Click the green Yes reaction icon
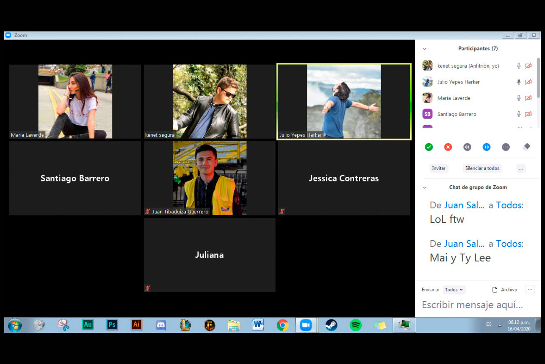Image resolution: width=545 pixels, height=364 pixels. [x=428, y=147]
